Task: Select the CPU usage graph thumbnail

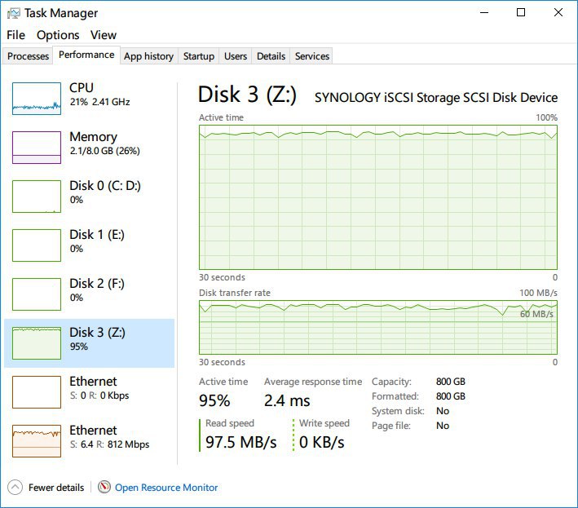Action: pyautogui.click(x=37, y=99)
